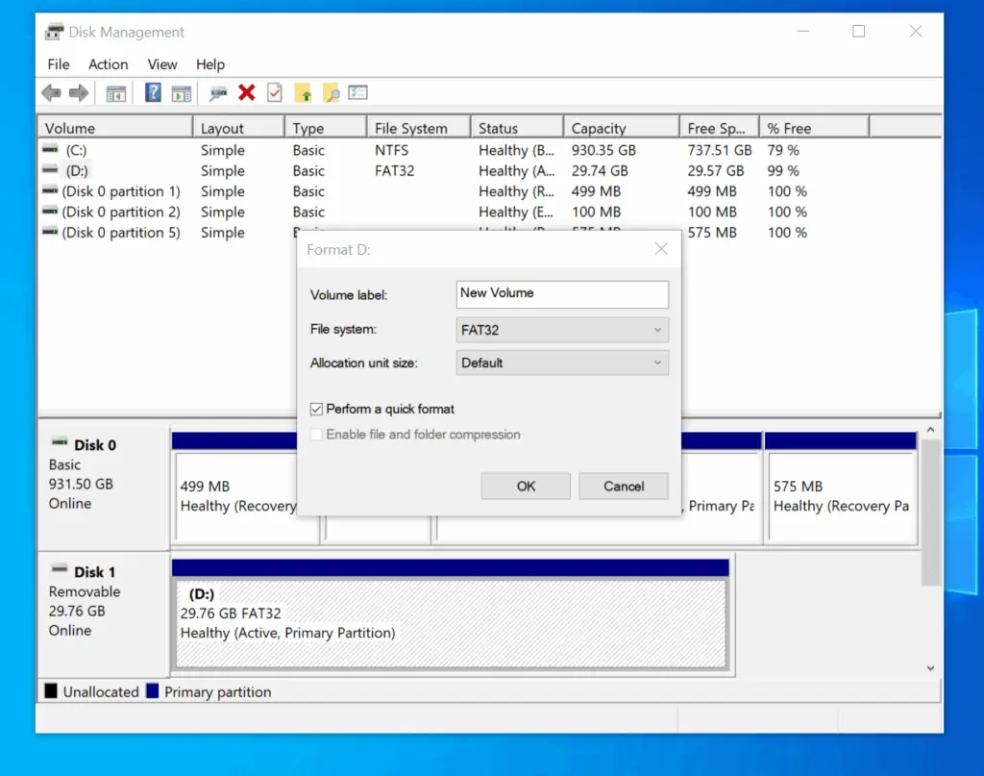This screenshot has height=776, width=984.
Task: Click the document-with-checkmark toolbar icon
Action: [277, 92]
